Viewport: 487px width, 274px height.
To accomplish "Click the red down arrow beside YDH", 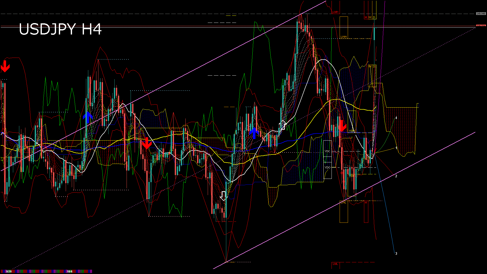I will pos(342,126).
